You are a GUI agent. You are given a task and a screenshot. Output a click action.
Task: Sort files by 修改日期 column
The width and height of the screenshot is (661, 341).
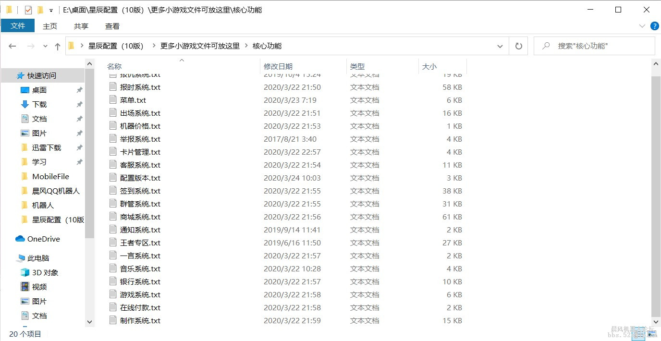[x=278, y=66]
